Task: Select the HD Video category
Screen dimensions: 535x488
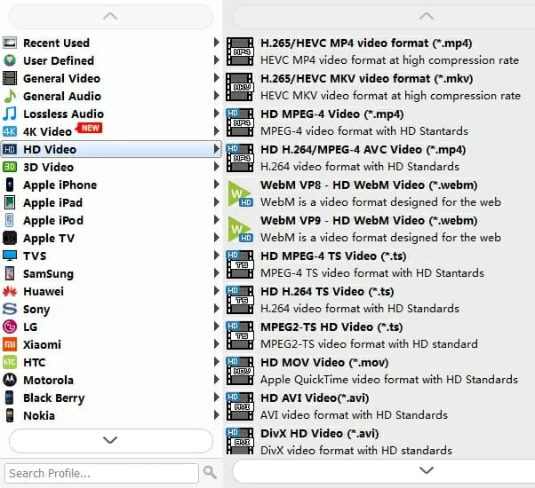Action: click(x=111, y=149)
